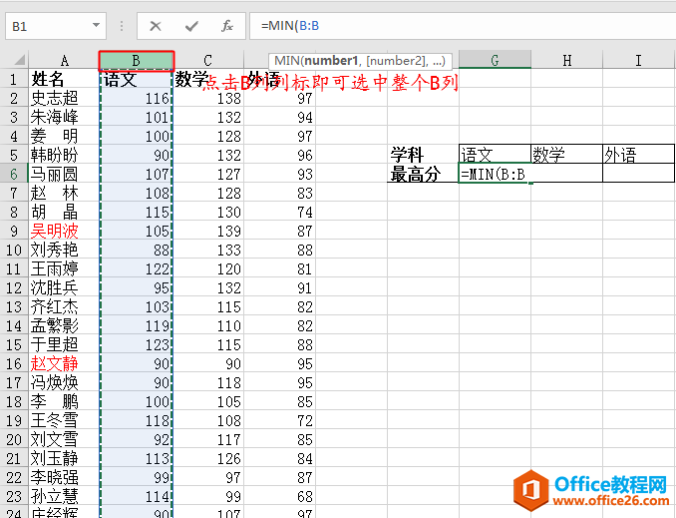
Task: Click 外语 score 74 in row 8
Action: 280,212
